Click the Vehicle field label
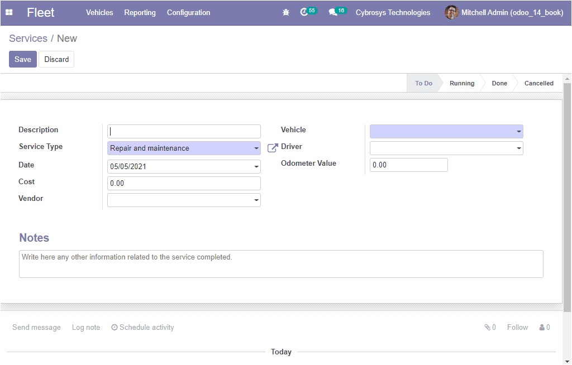This screenshot has width=572, height=365. click(x=293, y=130)
